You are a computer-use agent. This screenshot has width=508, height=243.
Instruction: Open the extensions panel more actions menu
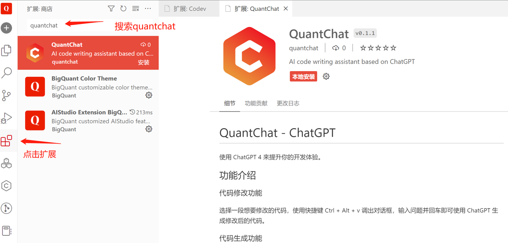click(x=148, y=9)
